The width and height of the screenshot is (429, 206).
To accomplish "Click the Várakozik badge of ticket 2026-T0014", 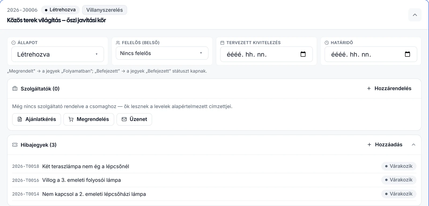I will 399,194.
